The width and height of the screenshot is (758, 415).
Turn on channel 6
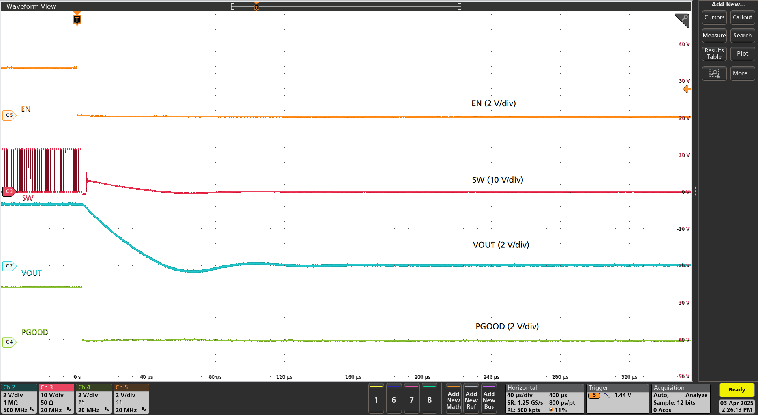394,399
